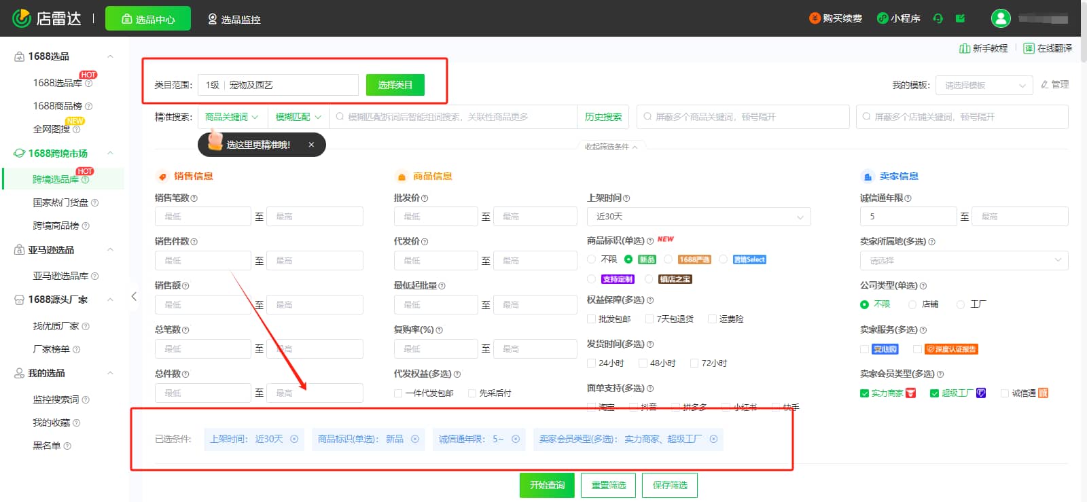This screenshot has width=1087, height=502.
Task: Collapse the sidebar with arrow handle
Action: pos(134,296)
